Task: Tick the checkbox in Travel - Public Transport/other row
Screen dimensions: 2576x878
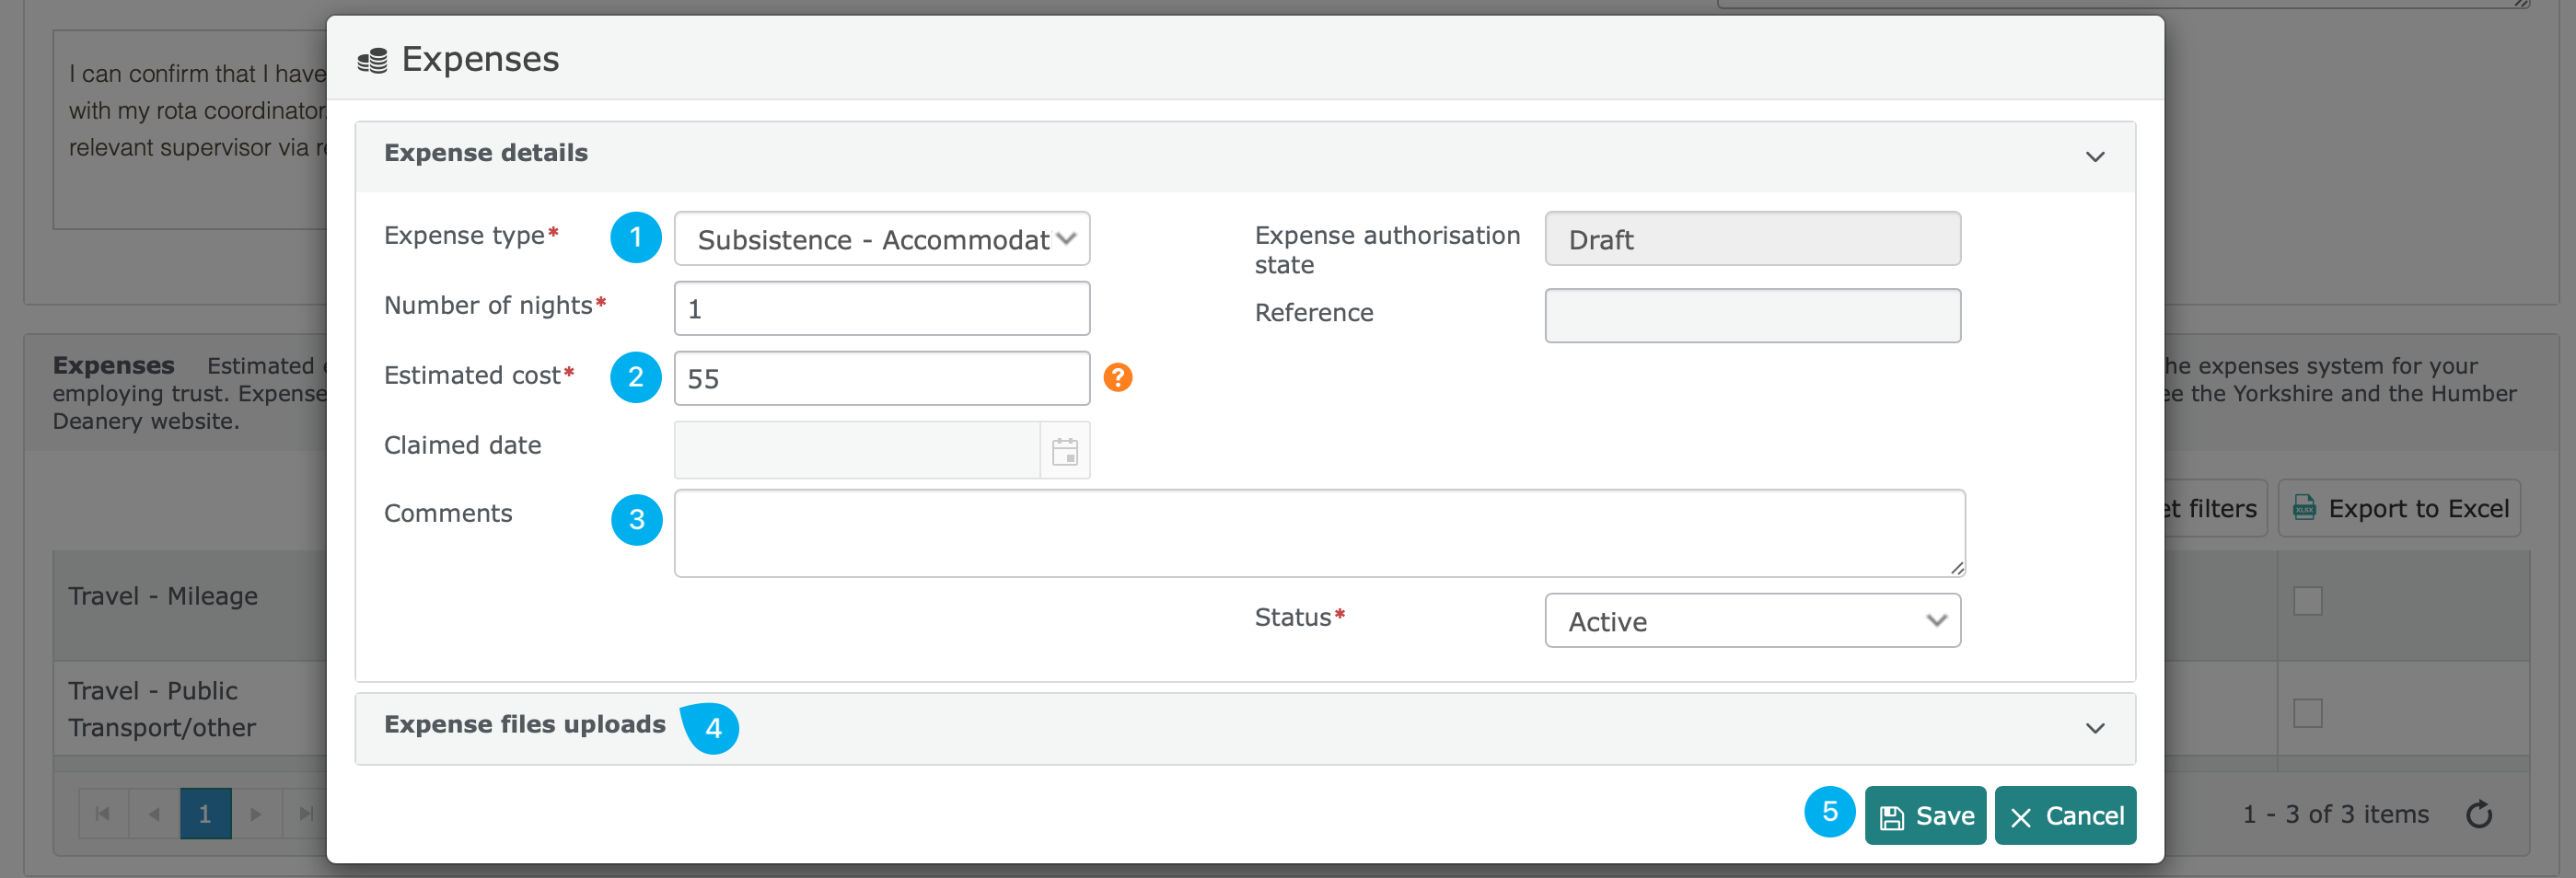Action: [2306, 712]
